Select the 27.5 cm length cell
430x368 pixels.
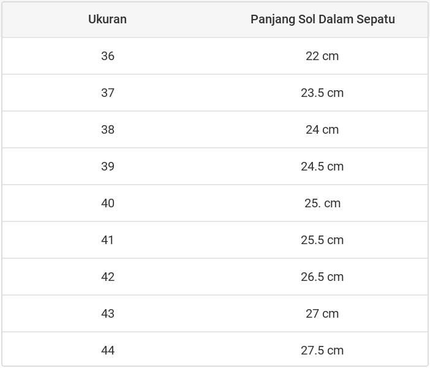pos(322,350)
